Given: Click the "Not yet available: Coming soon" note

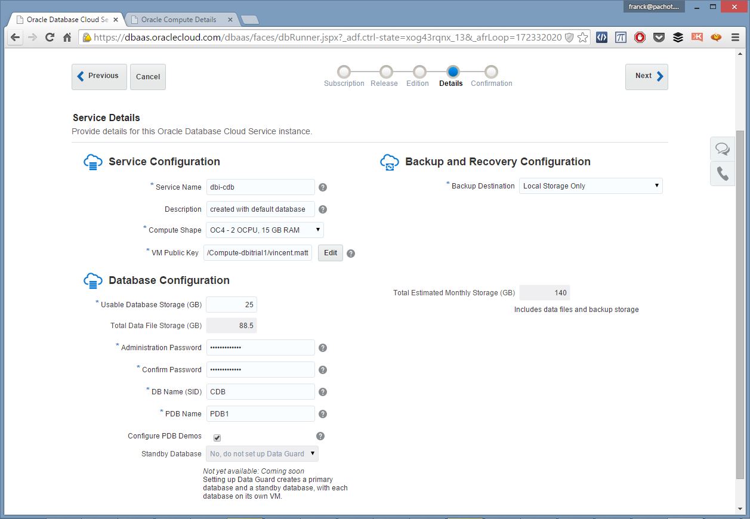Looking at the screenshot, I should pos(254,471).
